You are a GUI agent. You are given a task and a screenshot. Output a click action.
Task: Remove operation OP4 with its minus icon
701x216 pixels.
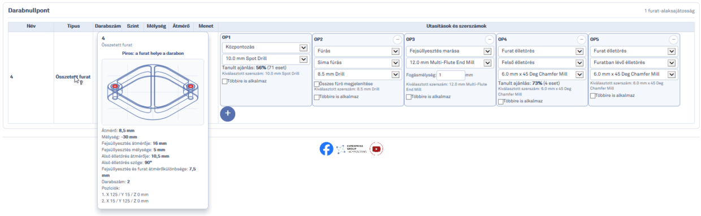(x=581, y=40)
